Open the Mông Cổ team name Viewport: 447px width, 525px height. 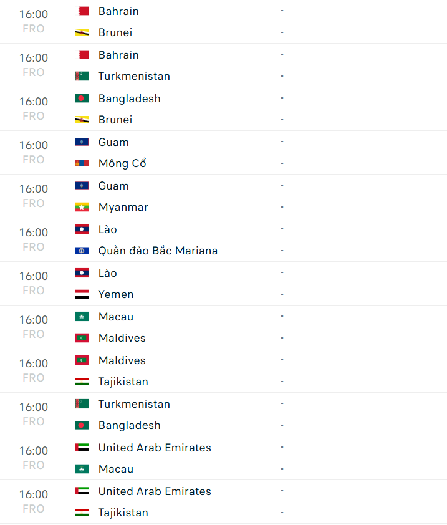(x=122, y=163)
